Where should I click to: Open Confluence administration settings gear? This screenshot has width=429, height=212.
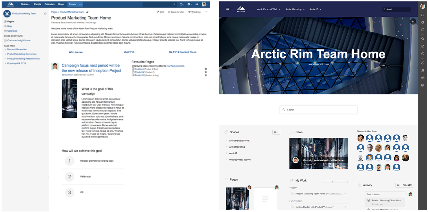coord(189,4)
